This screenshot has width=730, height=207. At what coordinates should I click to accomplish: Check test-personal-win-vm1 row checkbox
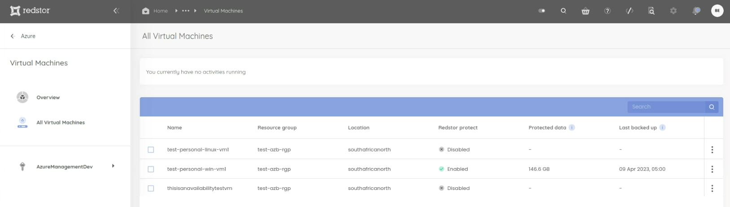[151, 169]
